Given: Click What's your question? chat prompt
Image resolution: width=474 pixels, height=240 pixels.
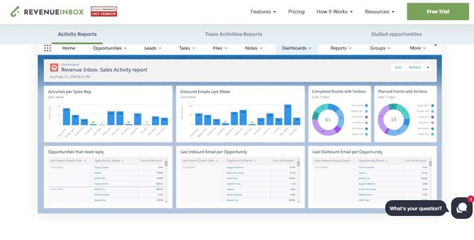Looking at the screenshot, I should 415,208.
